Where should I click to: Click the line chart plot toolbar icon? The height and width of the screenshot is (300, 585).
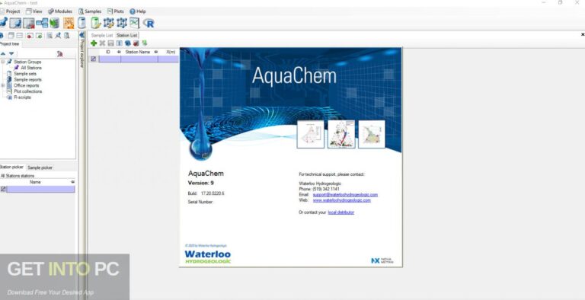click(134, 23)
